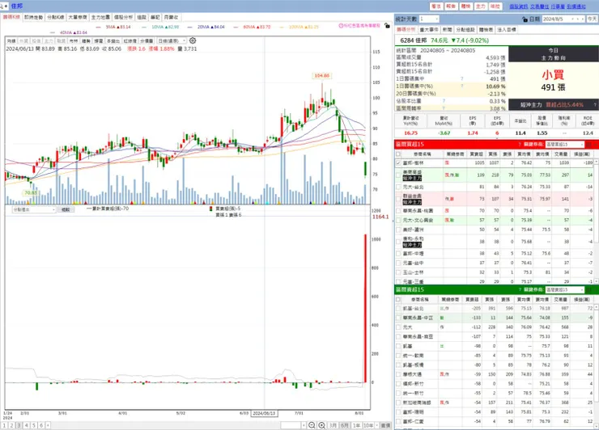Click the arrow after page number 6
This screenshot has width=599, height=430.
click(x=48, y=425)
